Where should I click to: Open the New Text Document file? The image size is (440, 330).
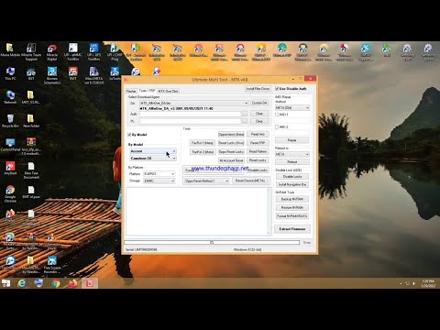click(31, 170)
